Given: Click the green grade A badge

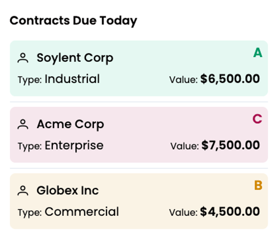Looking at the screenshot, I should (x=258, y=53).
